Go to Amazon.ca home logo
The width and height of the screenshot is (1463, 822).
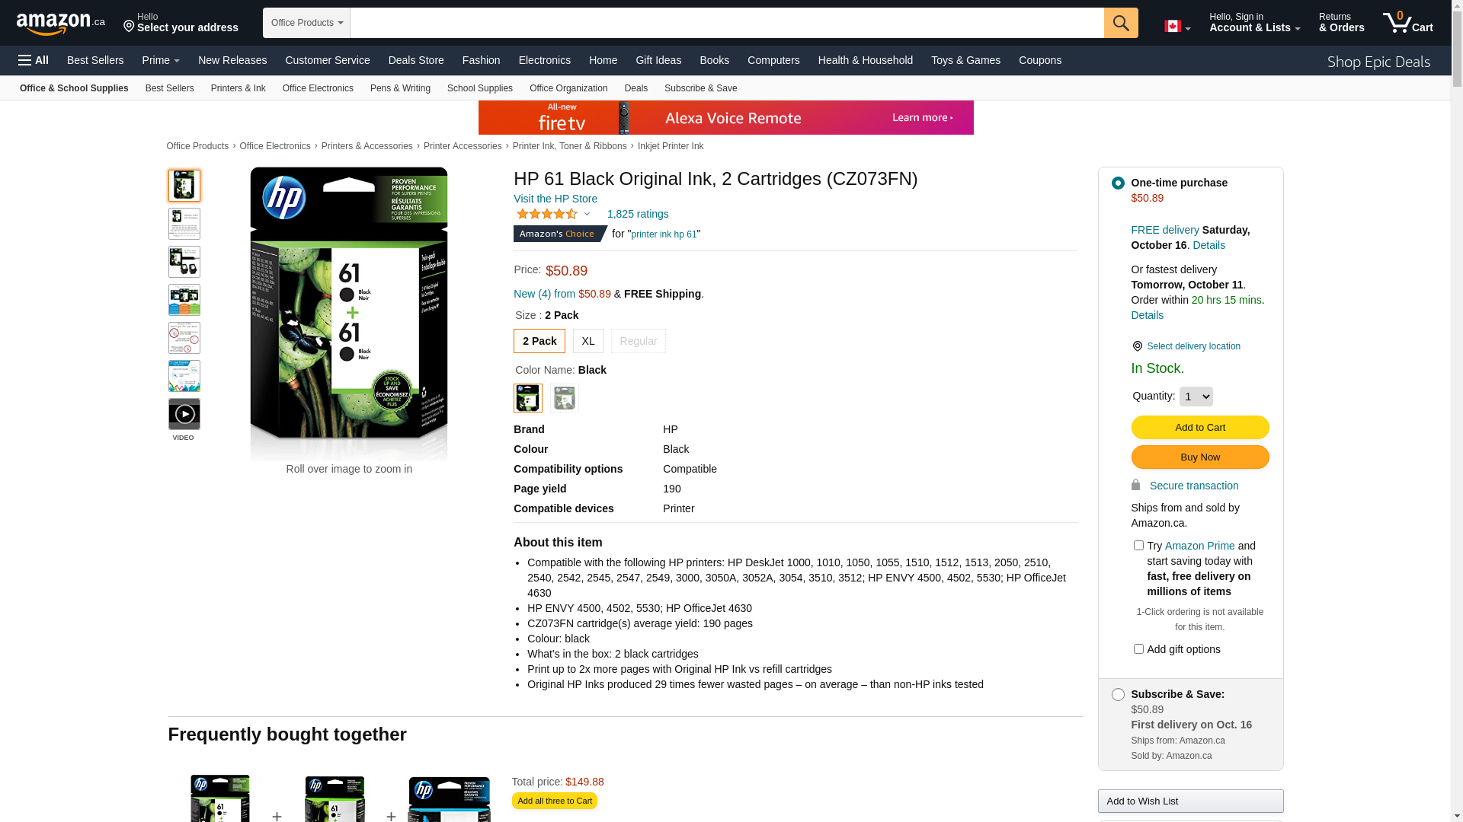tap(61, 24)
